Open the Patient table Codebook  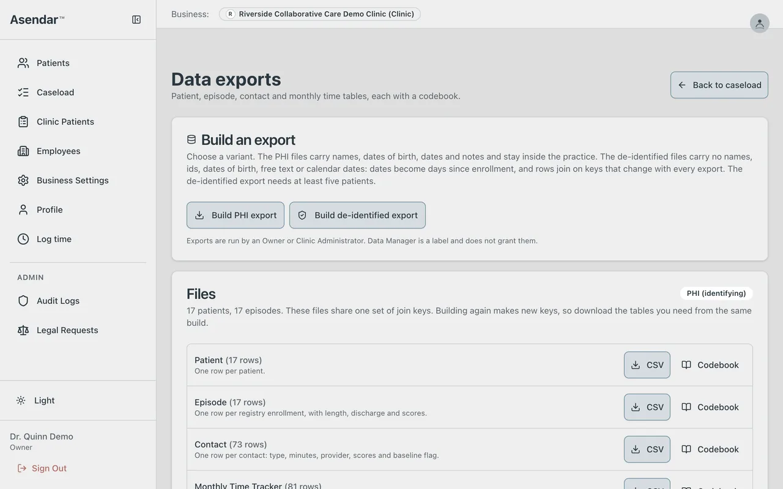tap(710, 365)
